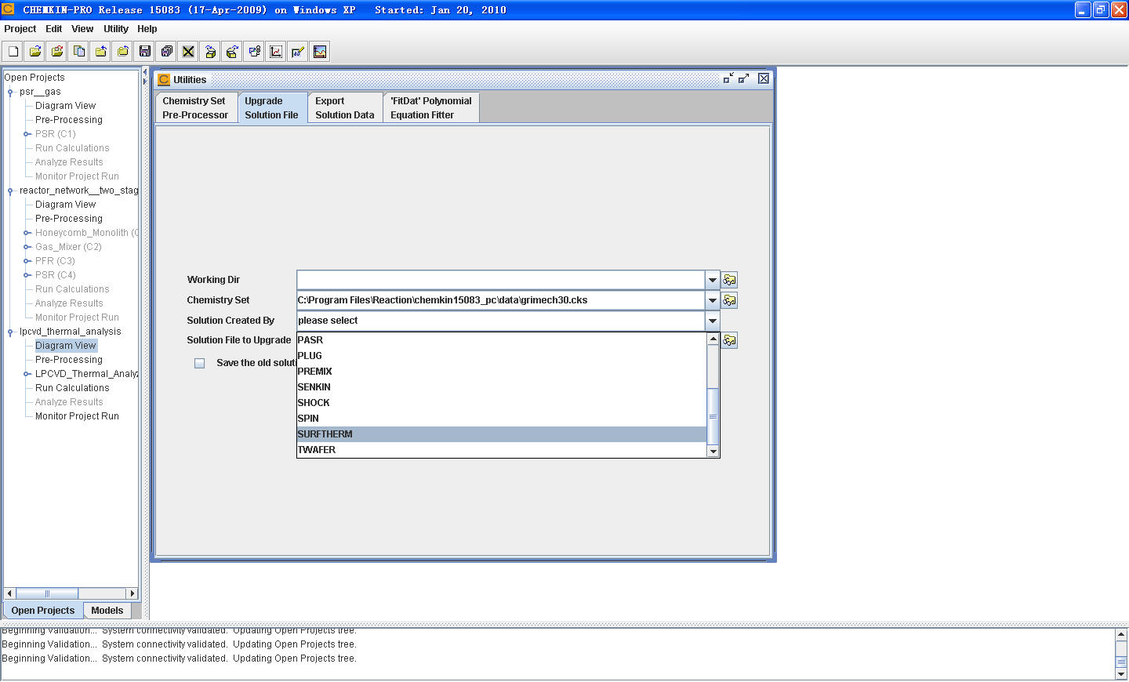Click the New Project blank page icon

pos(13,52)
